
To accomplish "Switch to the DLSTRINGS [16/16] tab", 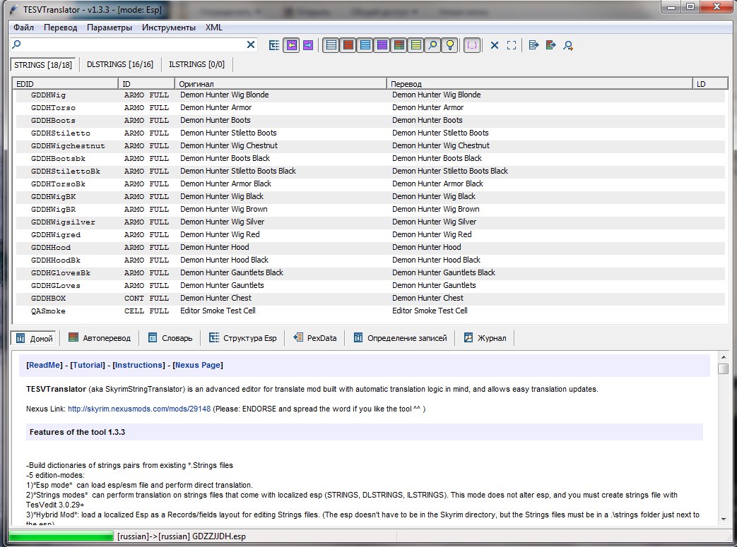I will tap(119, 64).
